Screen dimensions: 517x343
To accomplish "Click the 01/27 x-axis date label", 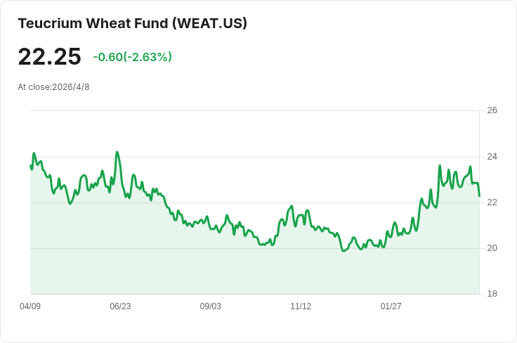I will [x=391, y=306].
